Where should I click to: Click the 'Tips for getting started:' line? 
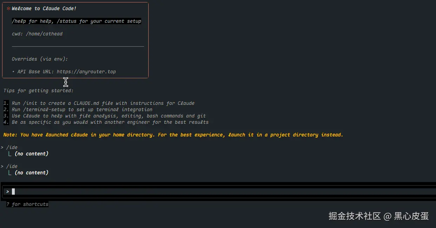[x=38, y=90]
